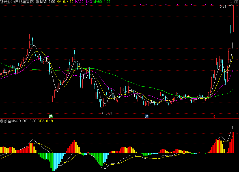Click the 3.61 low price label
The height and width of the screenshot is (172, 239).
(109, 113)
